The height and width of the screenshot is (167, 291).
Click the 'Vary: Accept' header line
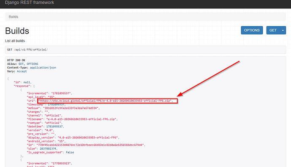(x=17, y=71)
